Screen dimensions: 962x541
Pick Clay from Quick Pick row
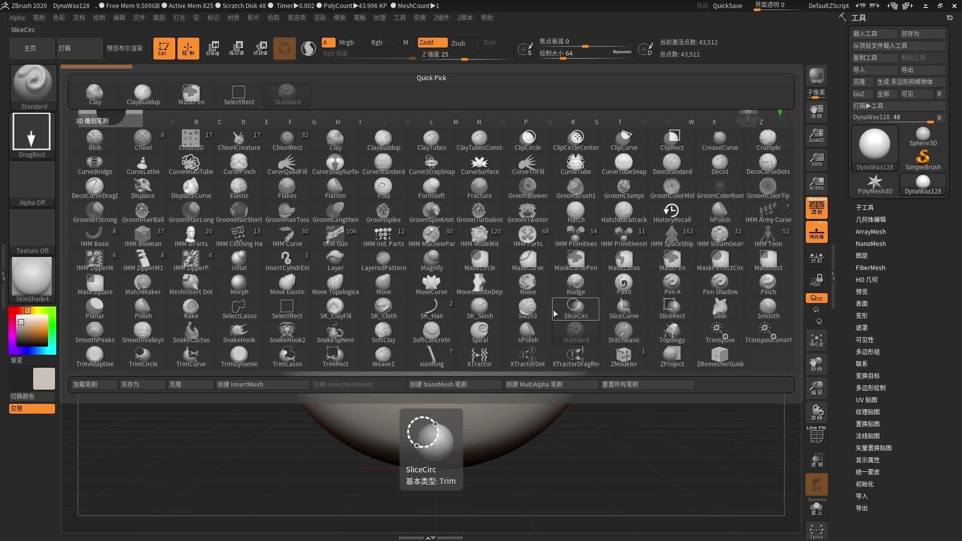click(95, 95)
